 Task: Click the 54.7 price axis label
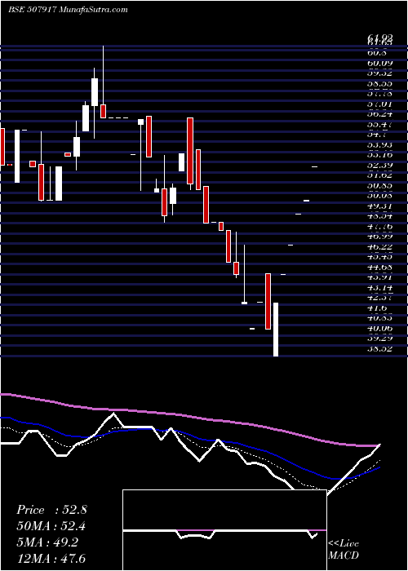click(378, 135)
